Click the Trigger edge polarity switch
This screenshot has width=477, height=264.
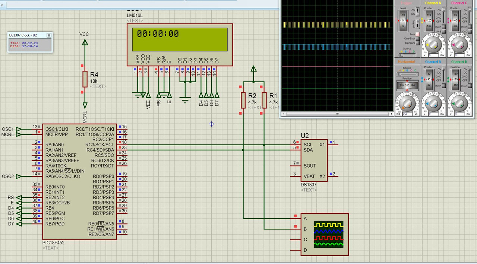pos(417,24)
